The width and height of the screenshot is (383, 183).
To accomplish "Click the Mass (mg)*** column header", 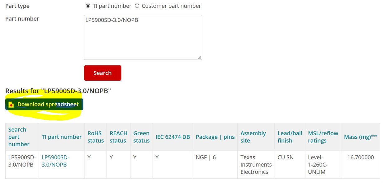I will pyautogui.click(x=361, y=137).
